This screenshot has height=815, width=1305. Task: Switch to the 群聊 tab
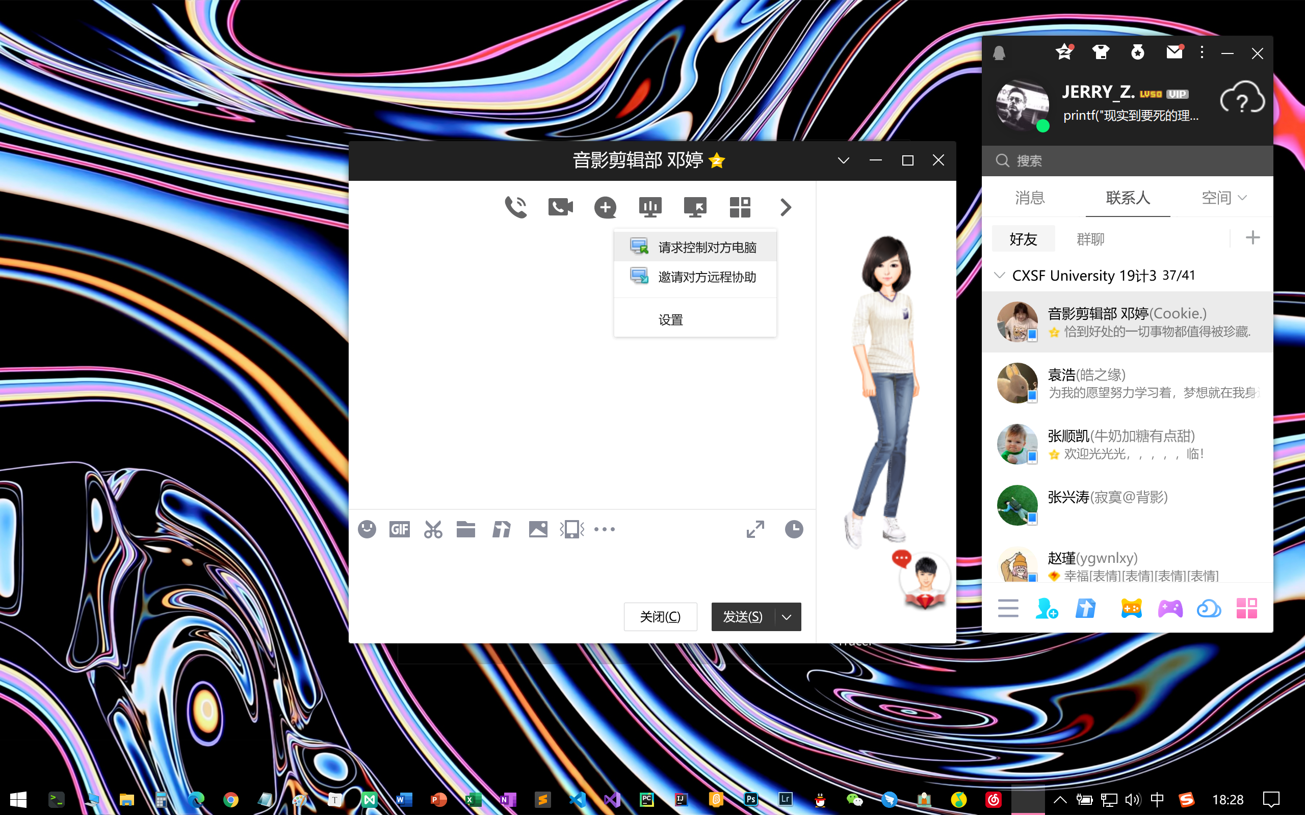coord(1090,239)
